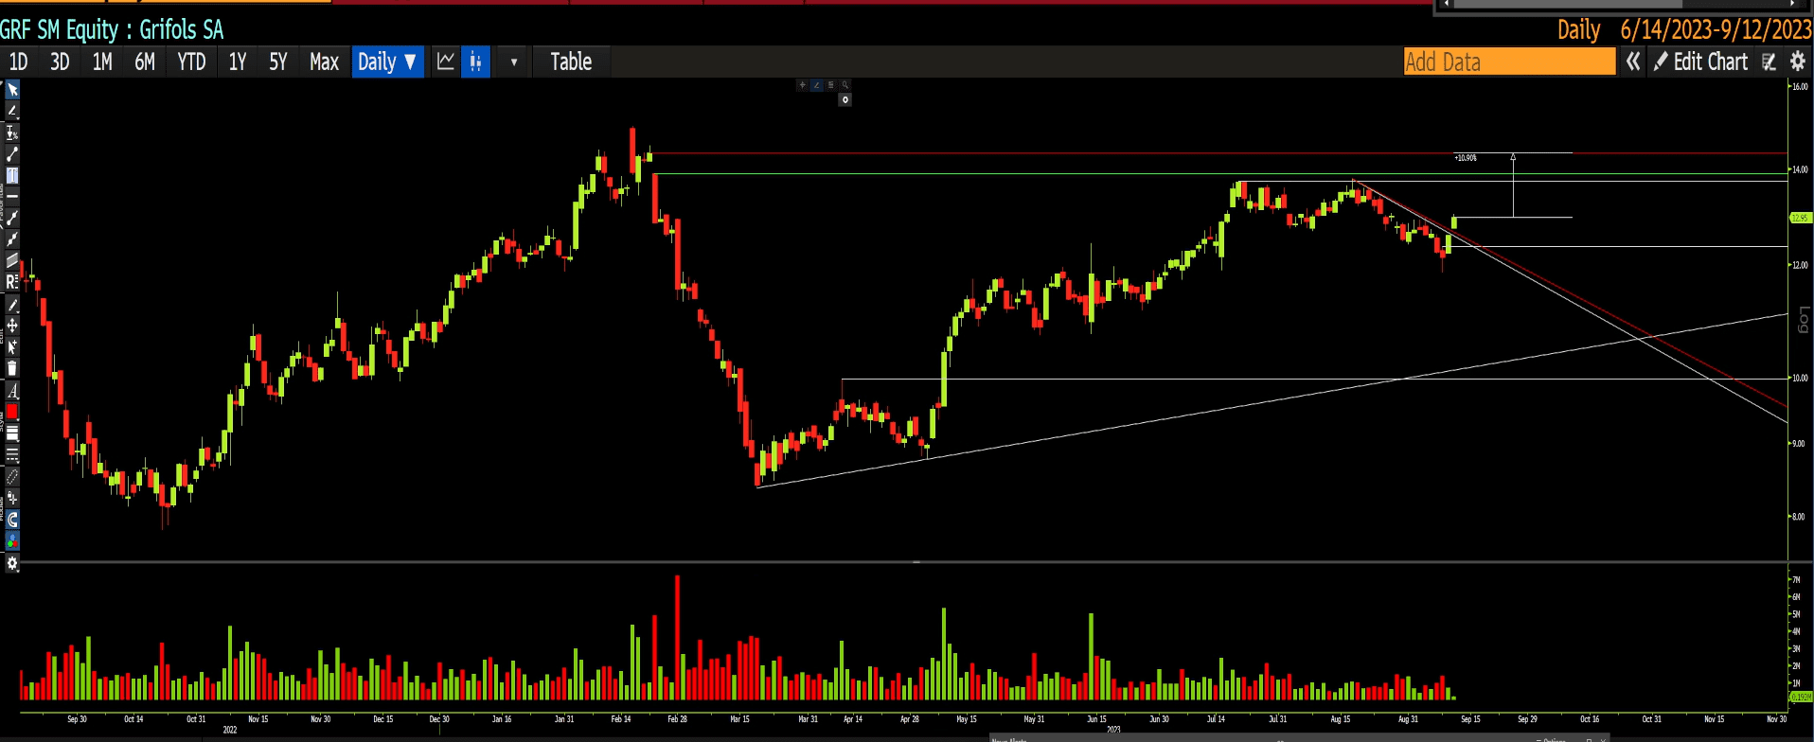This screenshot has height=742, width=1814.
Task: Click the GRF SM Equity : Grifols SA title
Action: (x=112, y=30)
